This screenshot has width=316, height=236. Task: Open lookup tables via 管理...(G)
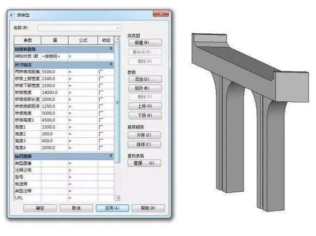click(144, 163)
